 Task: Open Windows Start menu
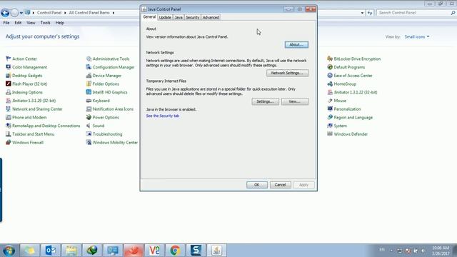pyautogui.click(x=9, y=251)
